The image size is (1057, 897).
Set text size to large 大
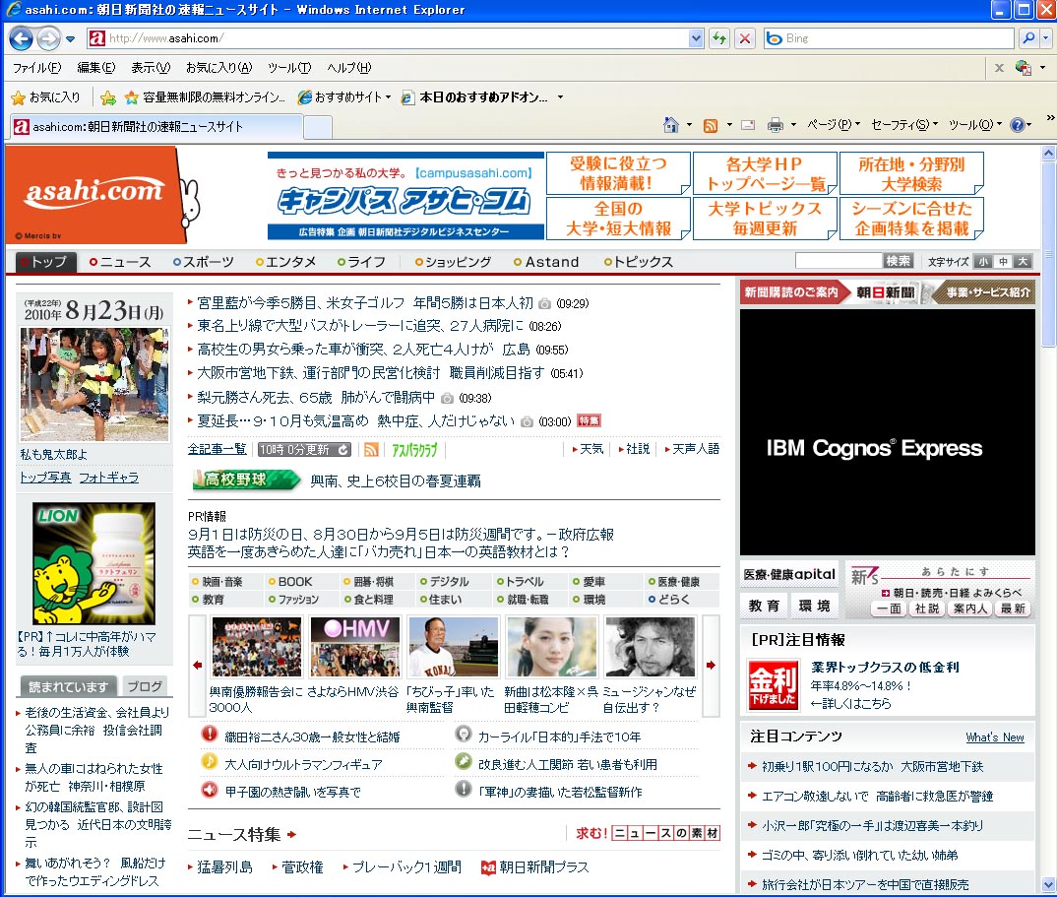(x=1024, y=262)
